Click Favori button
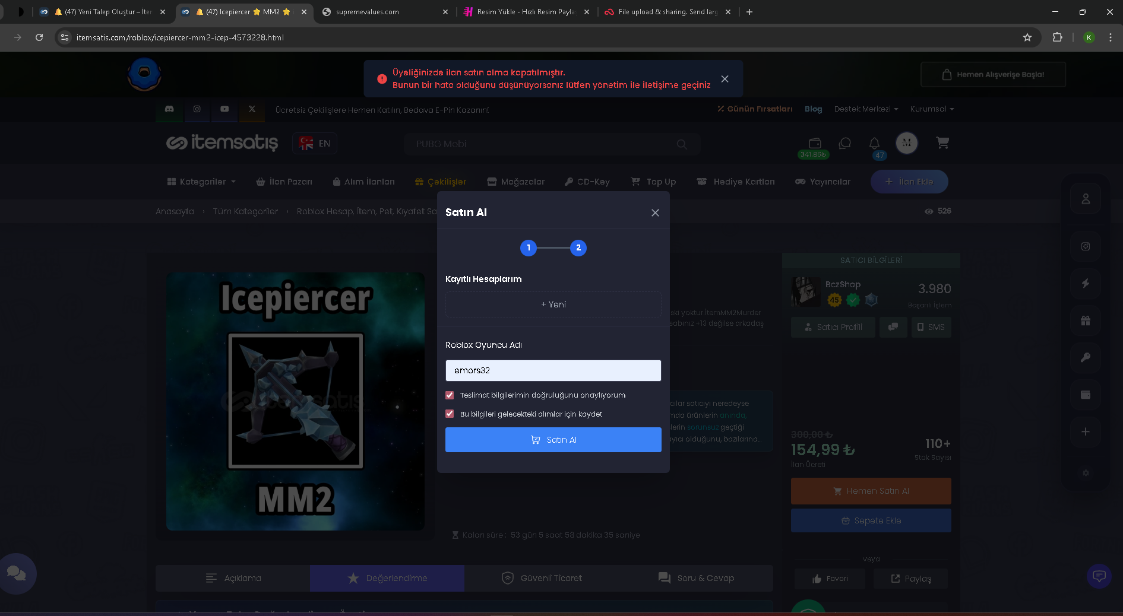 (830, 579)
